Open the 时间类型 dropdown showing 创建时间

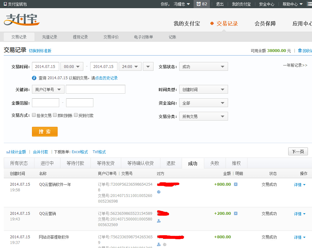(x=204, y=89)
